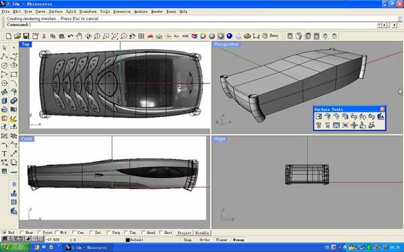Open the Transform menu

click(88, 11)
